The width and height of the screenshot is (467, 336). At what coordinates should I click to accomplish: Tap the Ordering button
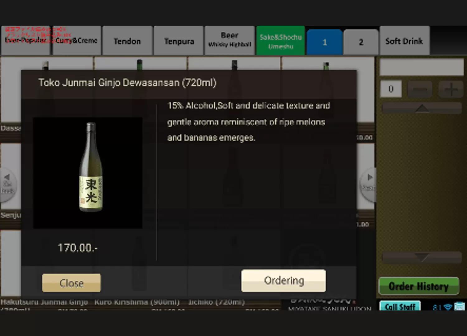coord(284,281)
